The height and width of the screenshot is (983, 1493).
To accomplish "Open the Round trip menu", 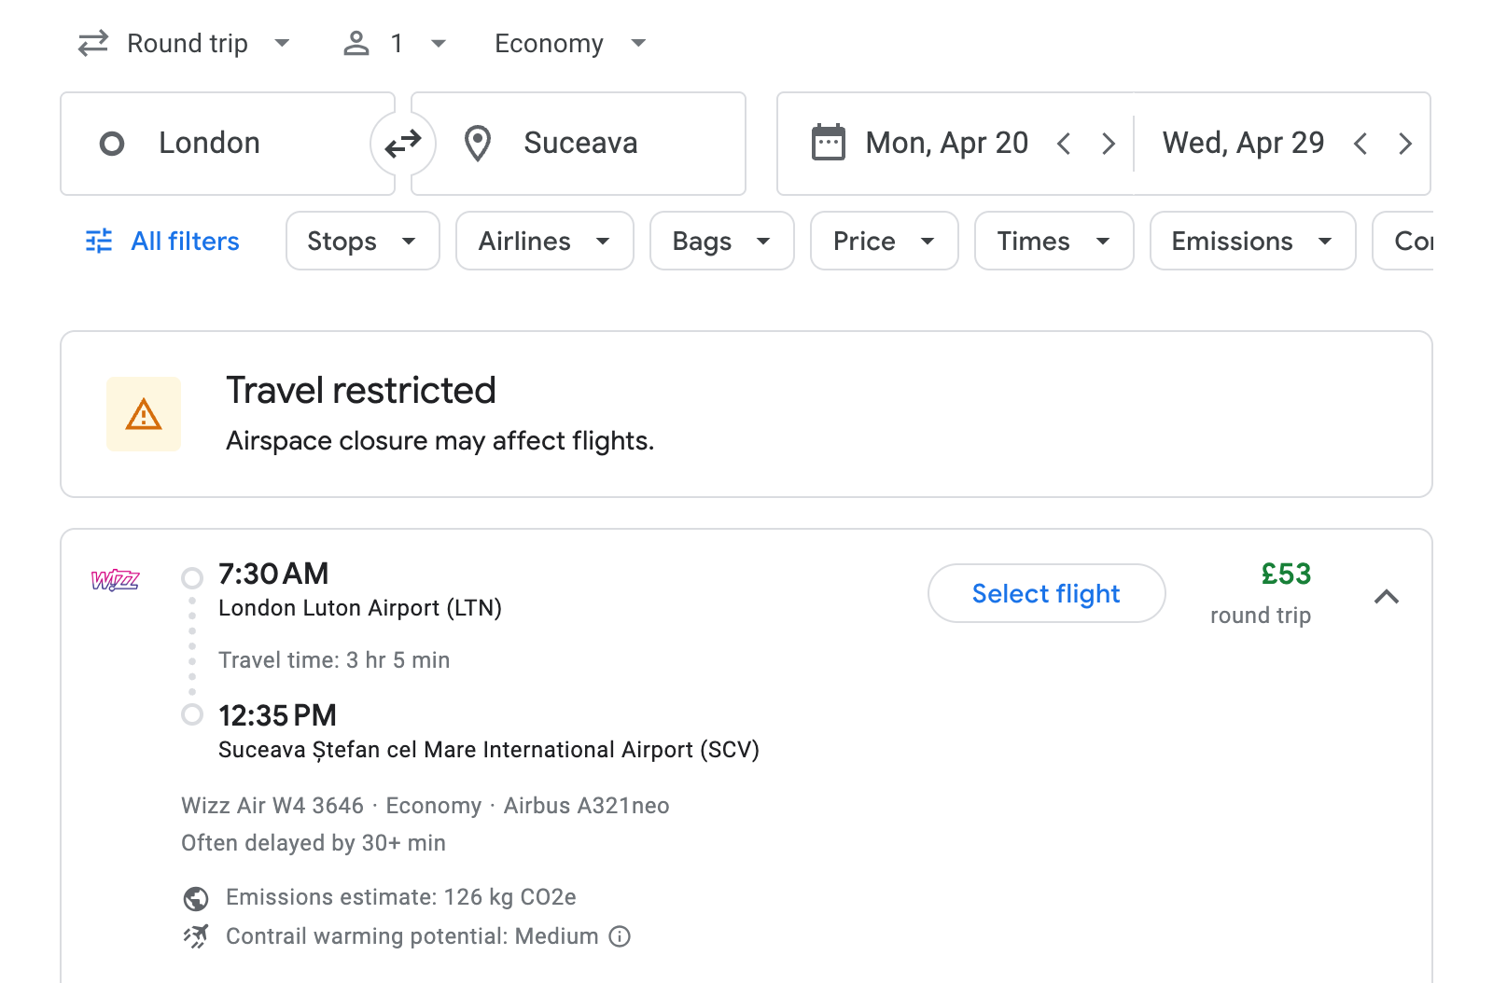I will (186, 43).
